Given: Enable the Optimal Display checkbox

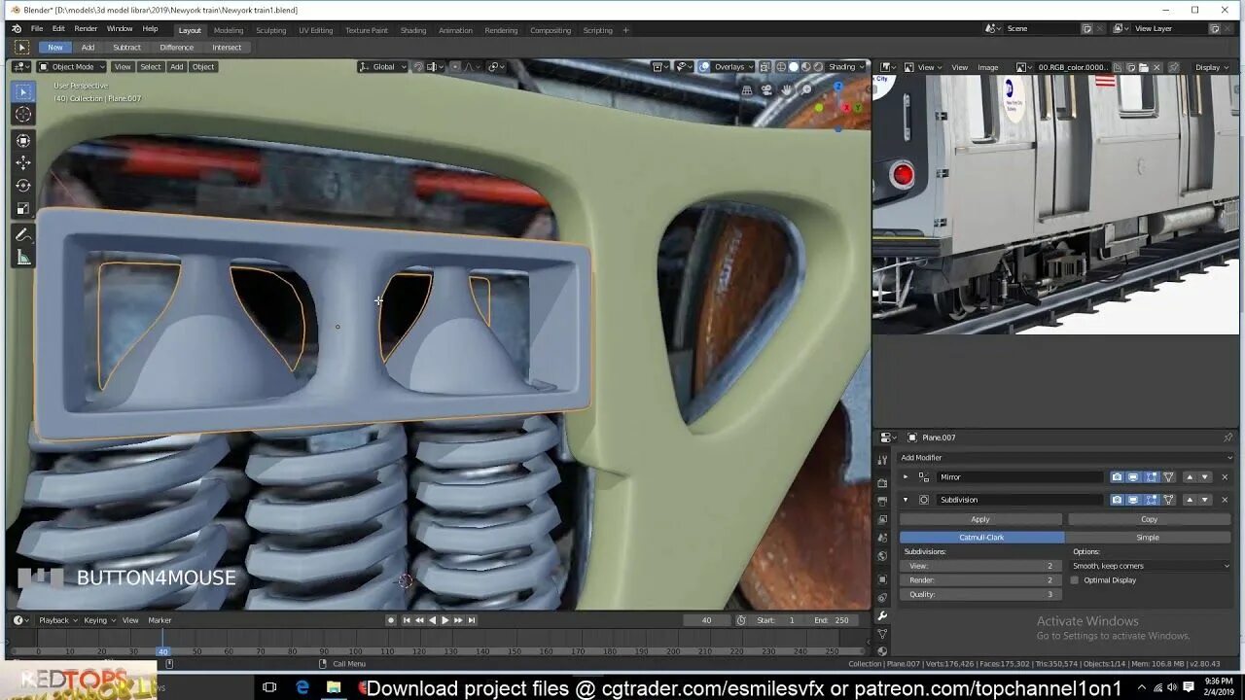Looking at the screenshot, I should [x=1075, y=580].
